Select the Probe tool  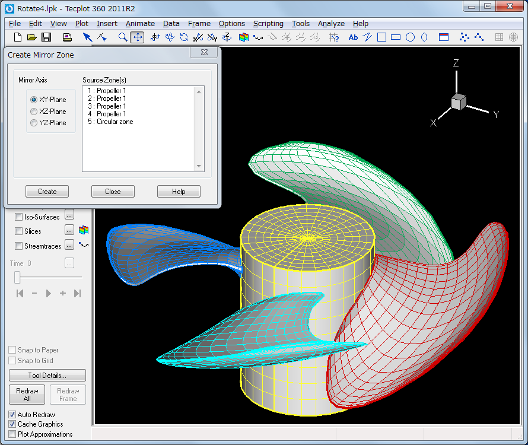click(333, 37)
